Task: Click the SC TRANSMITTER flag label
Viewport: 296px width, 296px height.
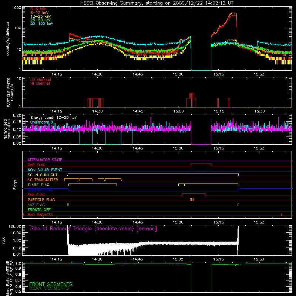Action: coord(43,180)
